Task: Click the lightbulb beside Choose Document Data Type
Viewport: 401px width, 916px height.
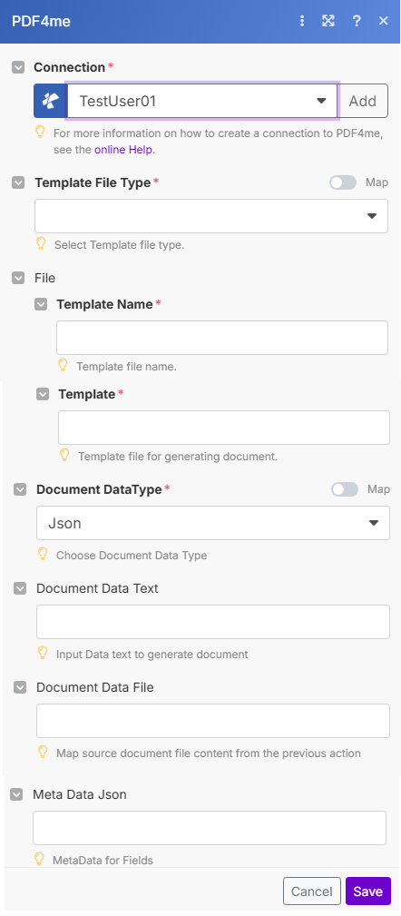Action: point(43,554)
